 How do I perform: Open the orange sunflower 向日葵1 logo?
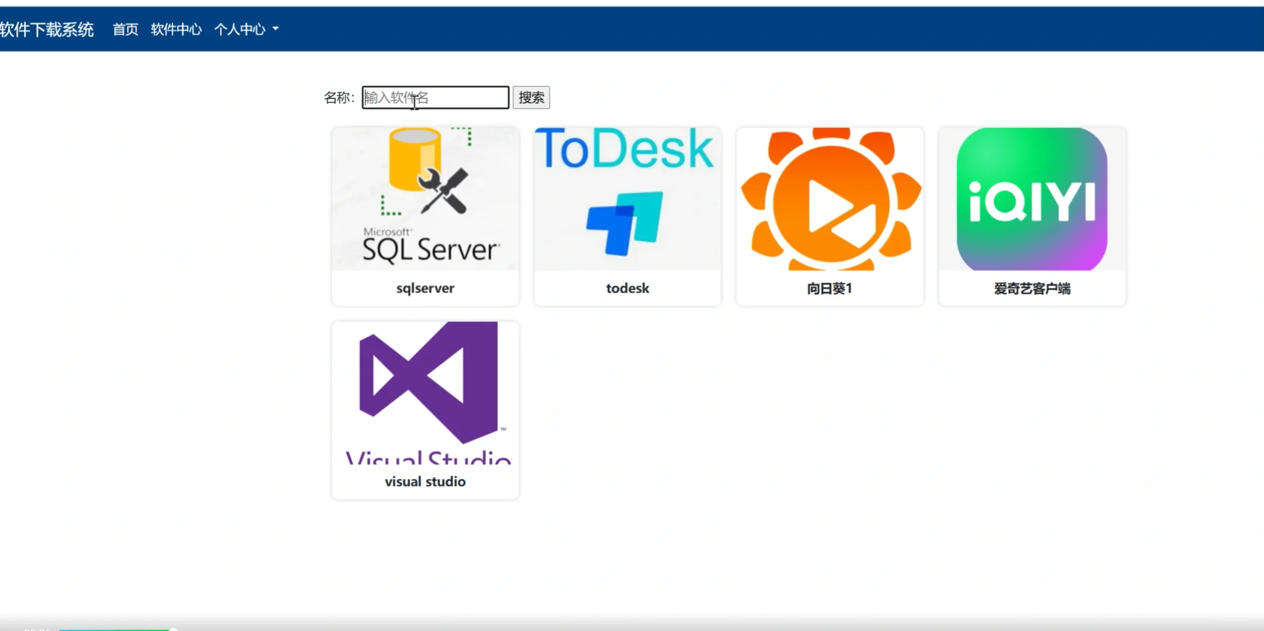pyautogui.click(x=830, y=199)
